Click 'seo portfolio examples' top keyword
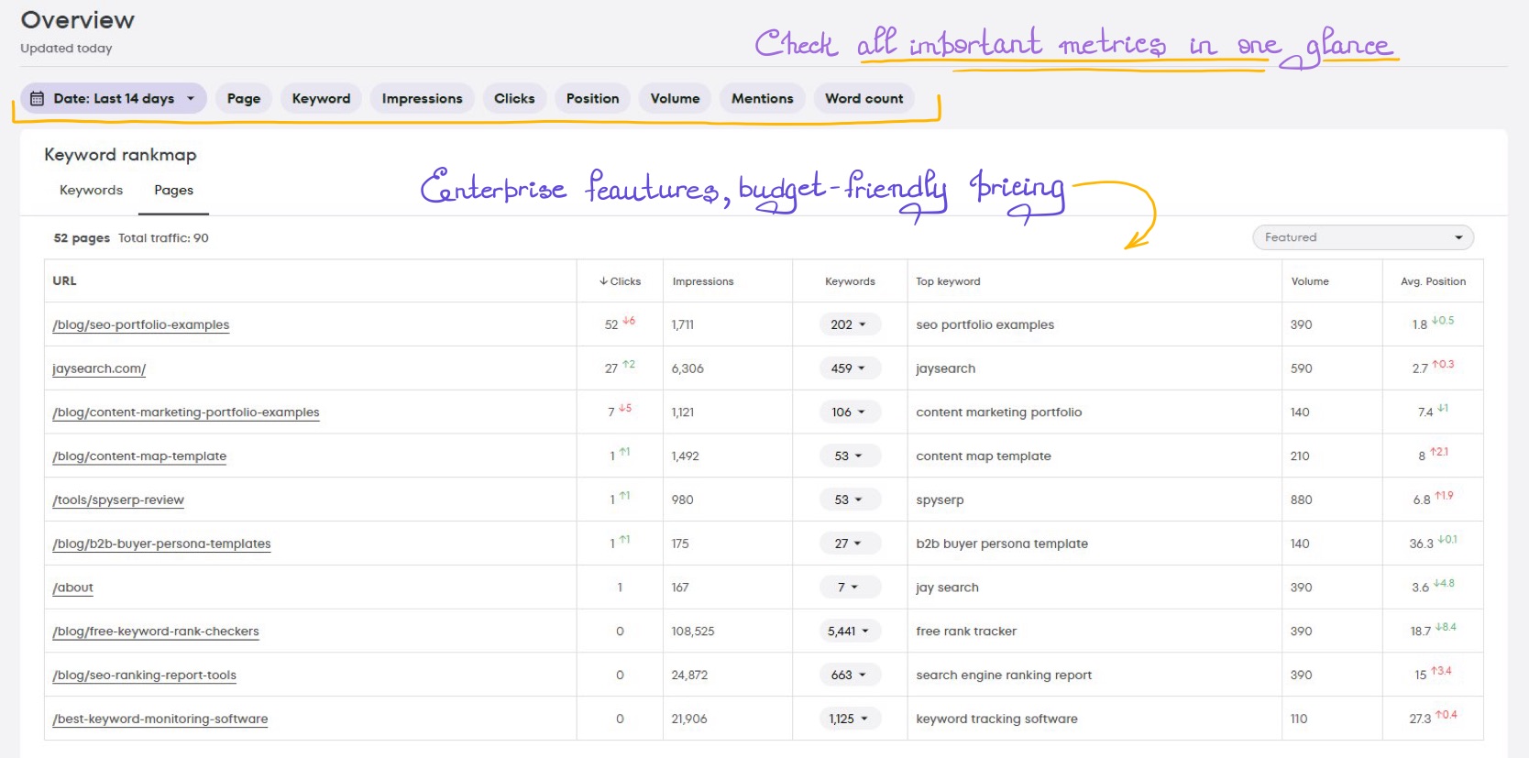 tap(984, 324)
